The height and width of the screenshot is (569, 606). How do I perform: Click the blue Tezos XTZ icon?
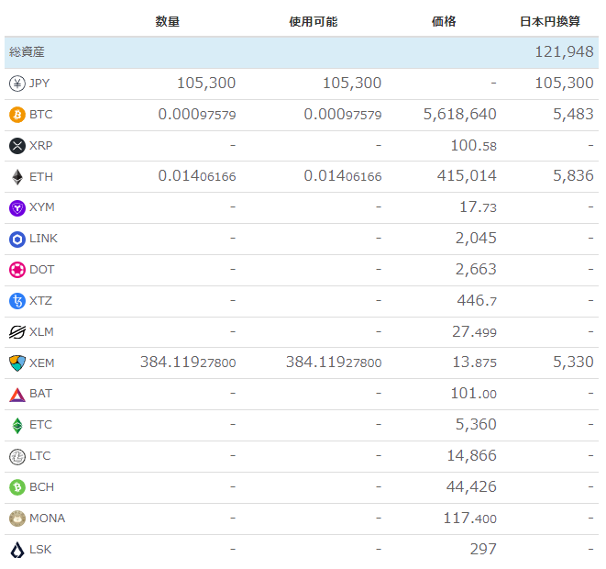click(x=17, y=301)
